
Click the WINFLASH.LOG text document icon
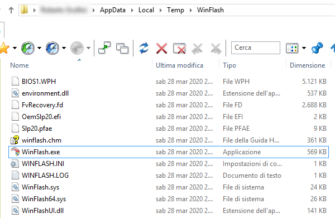(x=15, y=175)
